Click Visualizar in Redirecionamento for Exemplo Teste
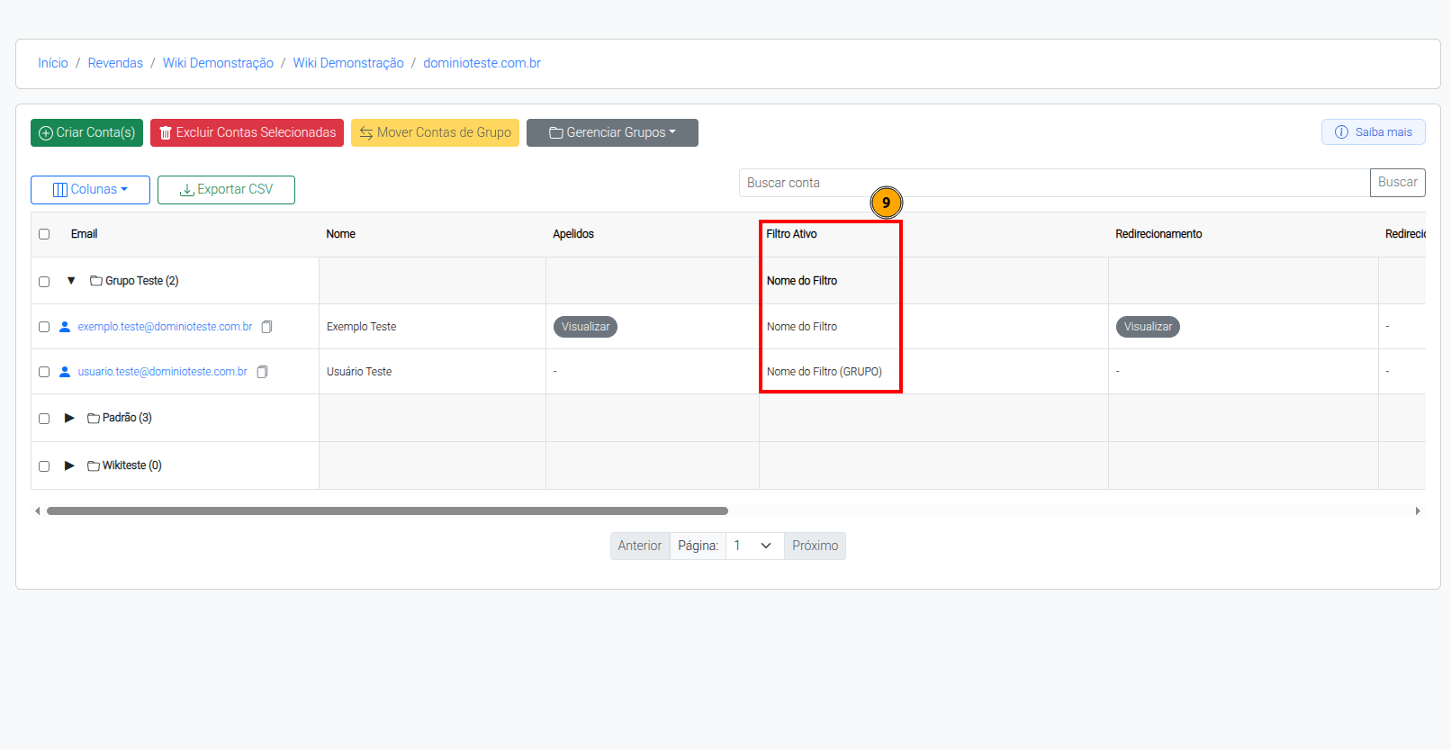Screen dimensions: 1451x750 1148,327
